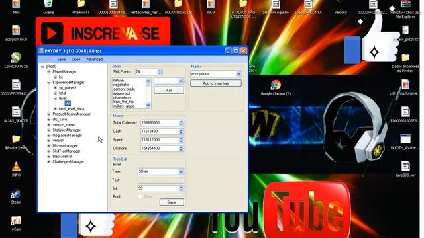Select the E0000361BD5EB desktop file
This screenshot has height=238, width=424.
[405, 112]
